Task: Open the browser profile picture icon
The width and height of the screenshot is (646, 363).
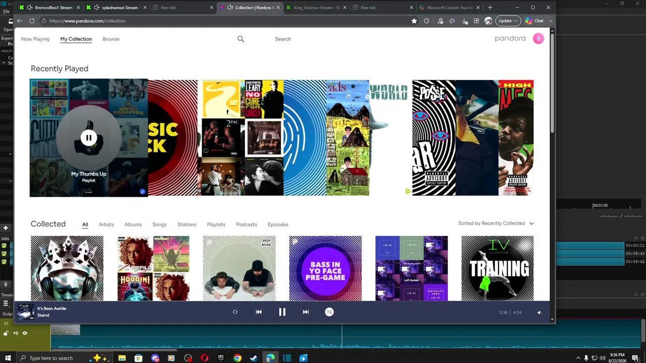Action: [488, 21]
